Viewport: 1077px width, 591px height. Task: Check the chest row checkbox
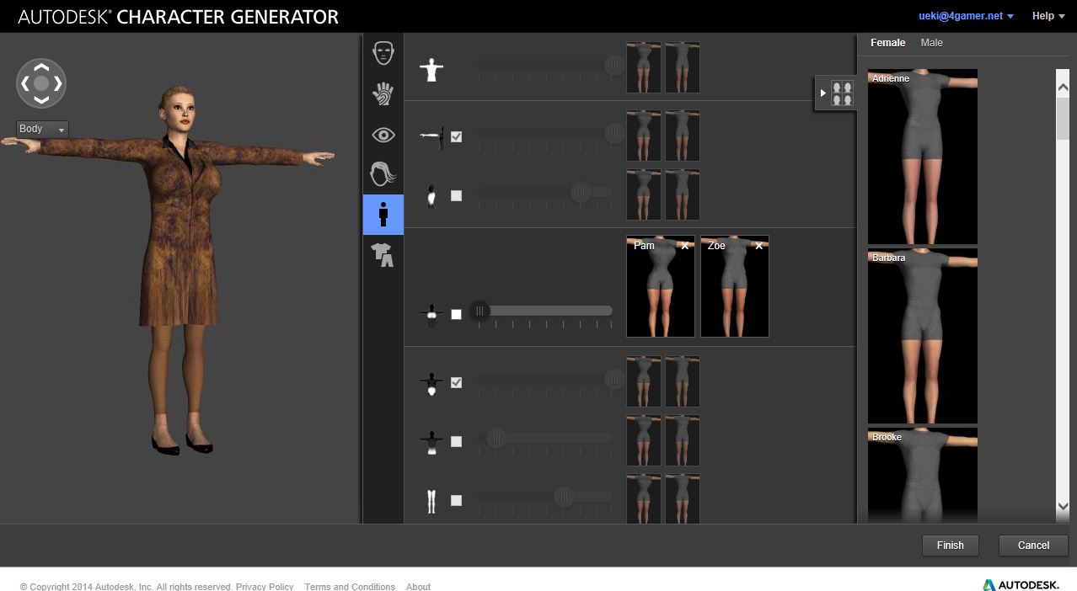[456, 314]
